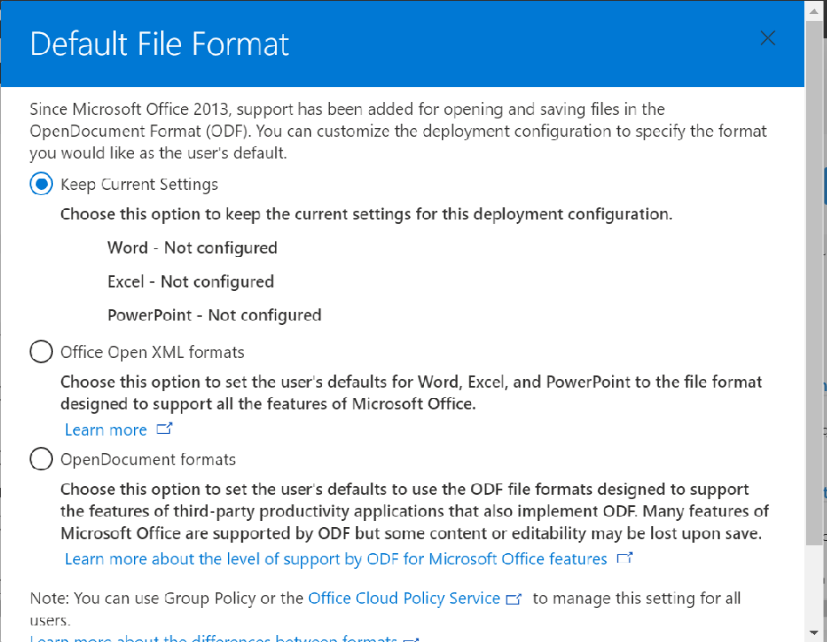This screenshot has height=642, width=827.
Task: Close the Default File Format dialog
Action: click(x=768, y=38)
